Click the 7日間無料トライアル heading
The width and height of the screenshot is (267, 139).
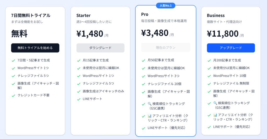tap(31, 15)
